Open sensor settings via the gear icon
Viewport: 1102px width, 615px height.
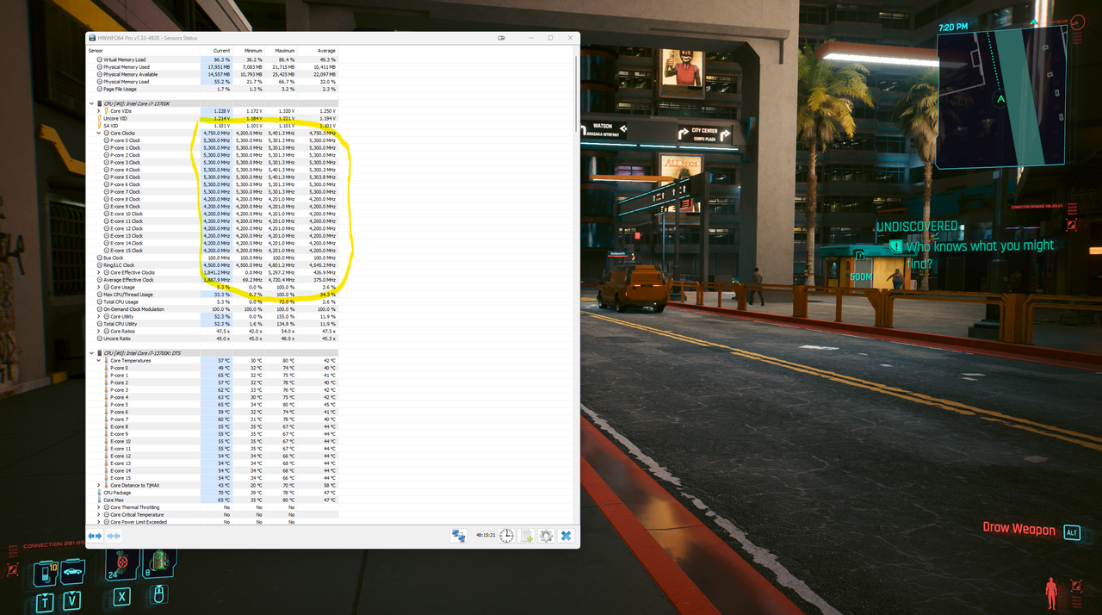point(546,536)
